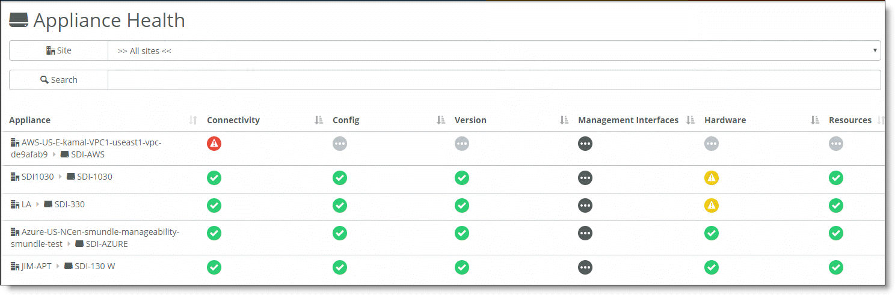Click Resources green check for SDI-AZURE
Viewport: 895px width, 295px height.
click(836, 233)
